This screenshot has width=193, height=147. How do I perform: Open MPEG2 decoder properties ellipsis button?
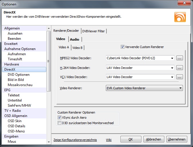click(x=180, y=58)
